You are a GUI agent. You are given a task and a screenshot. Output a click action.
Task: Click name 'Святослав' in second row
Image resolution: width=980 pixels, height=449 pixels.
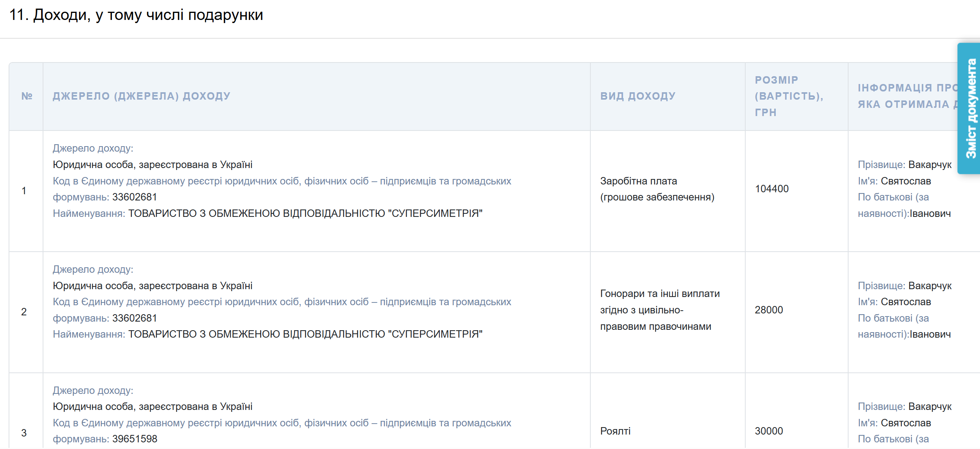[906, 302]
